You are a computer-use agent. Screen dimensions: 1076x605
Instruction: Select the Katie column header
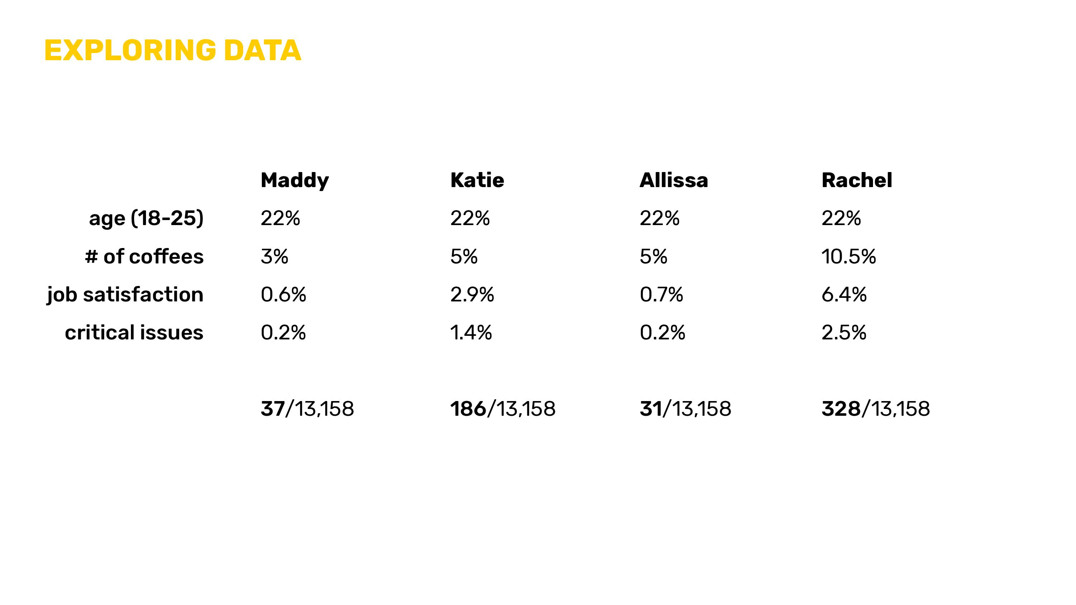click(x=477, y=180)
